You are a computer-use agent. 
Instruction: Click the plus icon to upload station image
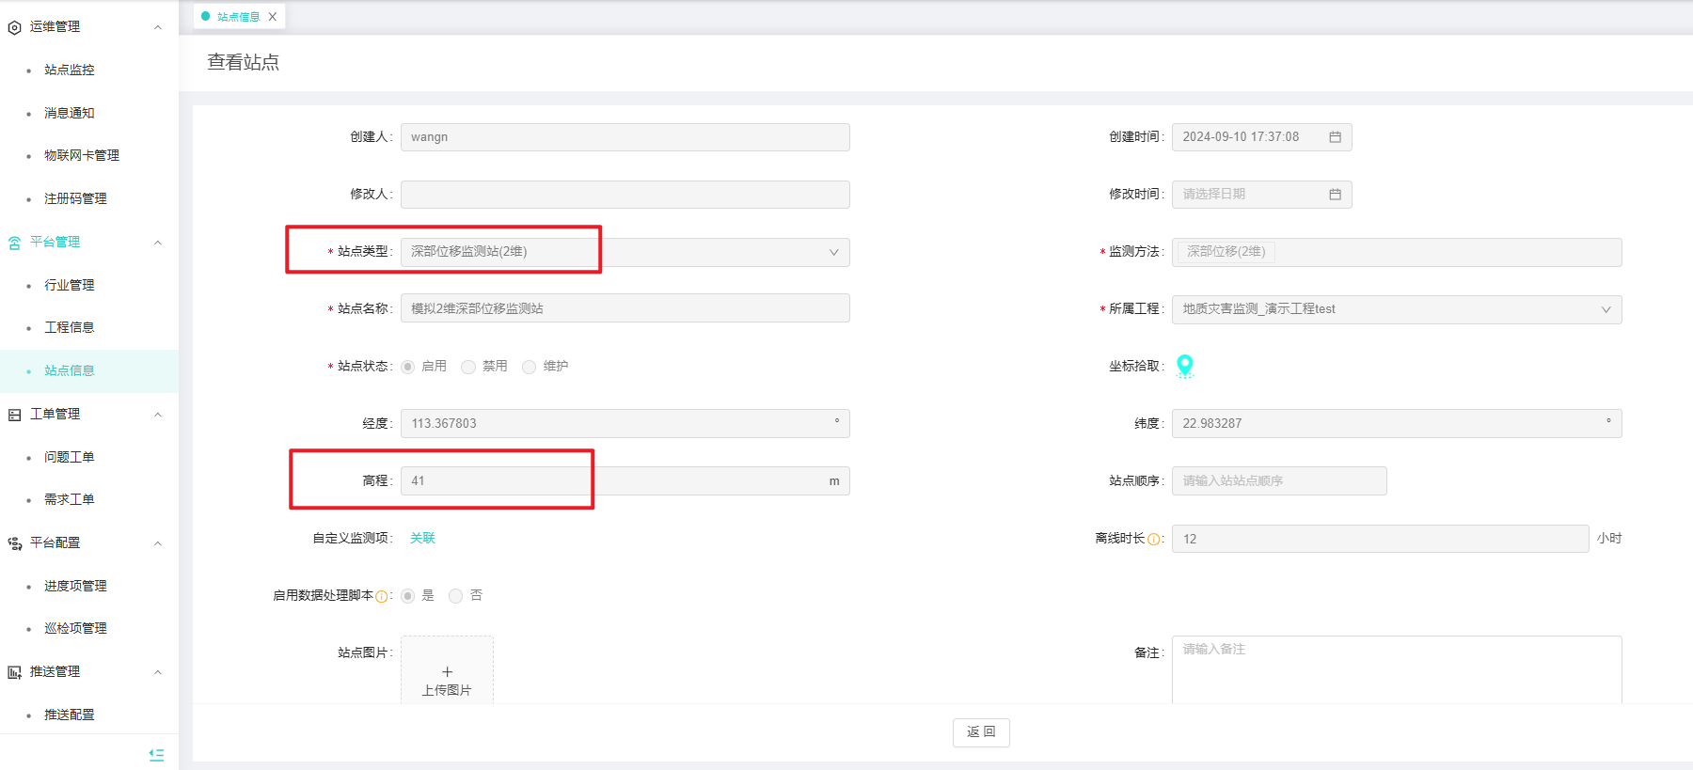[x=447, y=671]
